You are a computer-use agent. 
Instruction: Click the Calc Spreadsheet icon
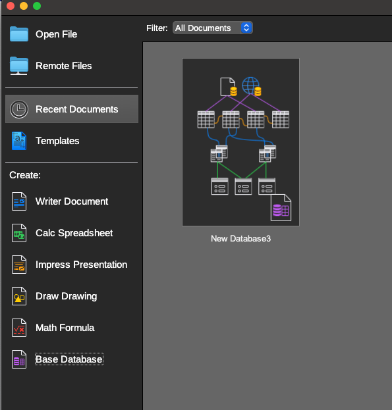click(19, 233)
